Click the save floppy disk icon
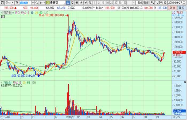Viewport: 187px width, 120px height. click(x=161, y=2)
